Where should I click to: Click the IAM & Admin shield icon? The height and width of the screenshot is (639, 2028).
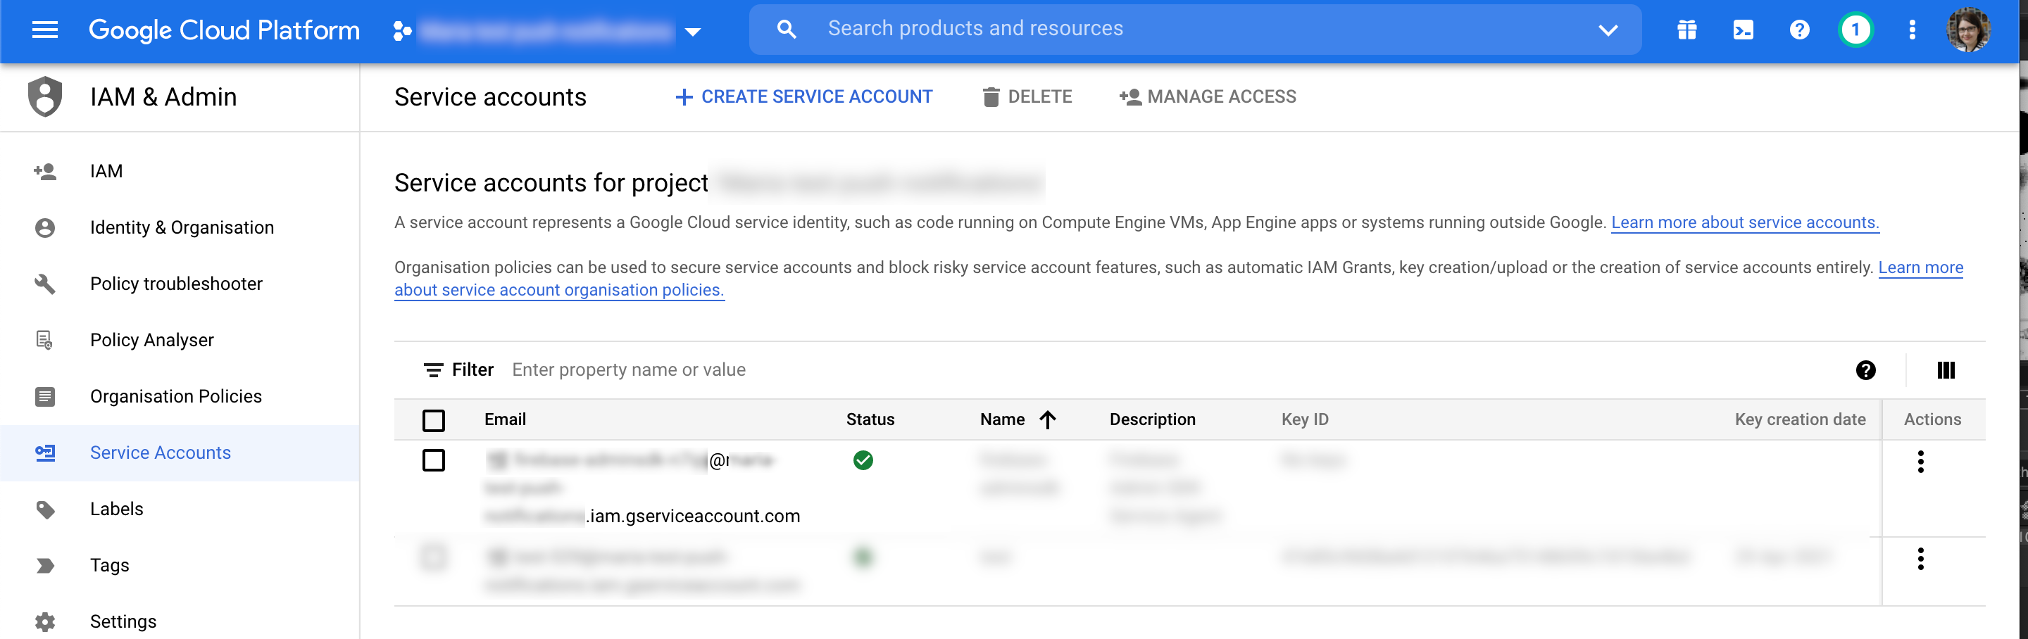45,96
